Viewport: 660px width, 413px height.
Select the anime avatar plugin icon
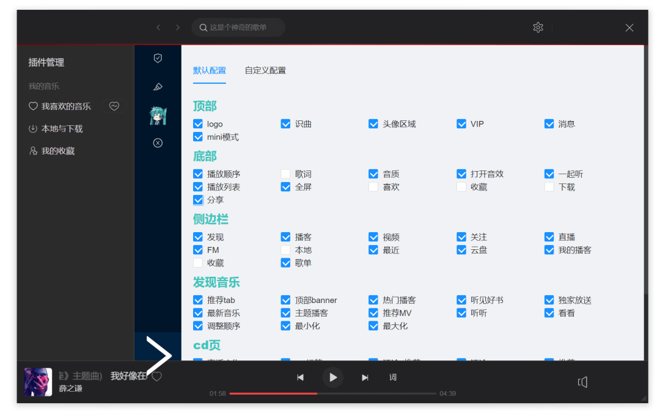tap(158, 115)
